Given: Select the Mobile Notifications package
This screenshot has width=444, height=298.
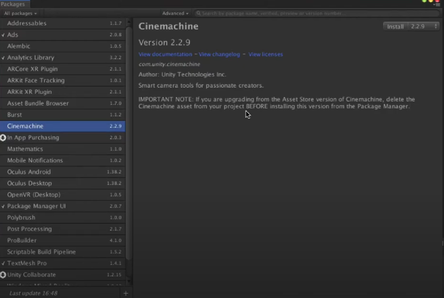Looking at the screenshot, I should point(63,160).
